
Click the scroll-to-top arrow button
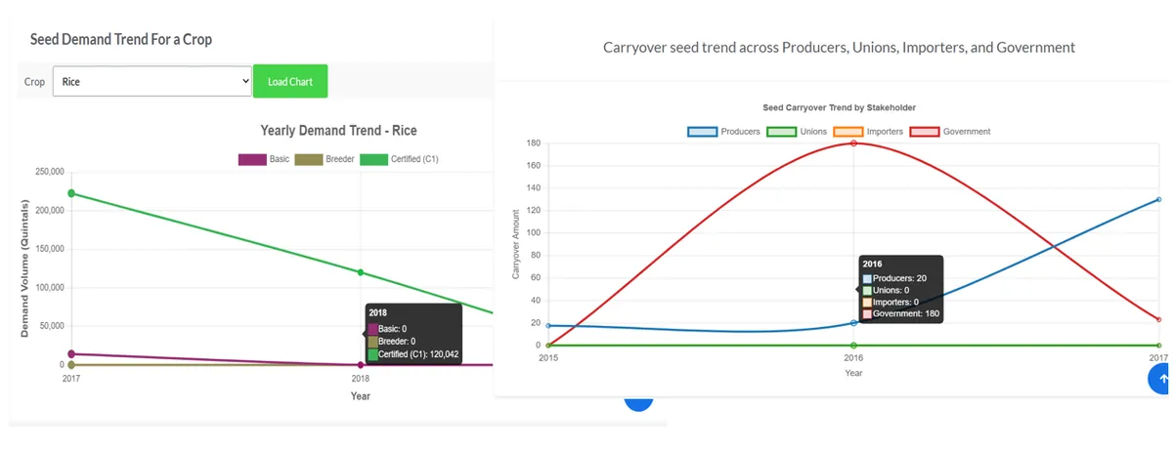point(1161,380)
